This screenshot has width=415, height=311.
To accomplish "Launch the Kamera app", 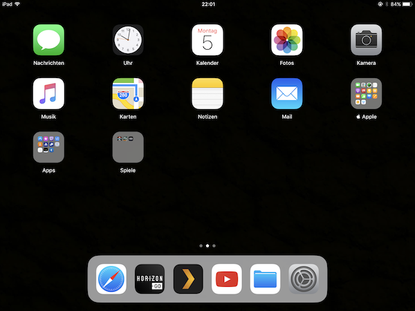I will pyautogui.click(x=367, y=40).
